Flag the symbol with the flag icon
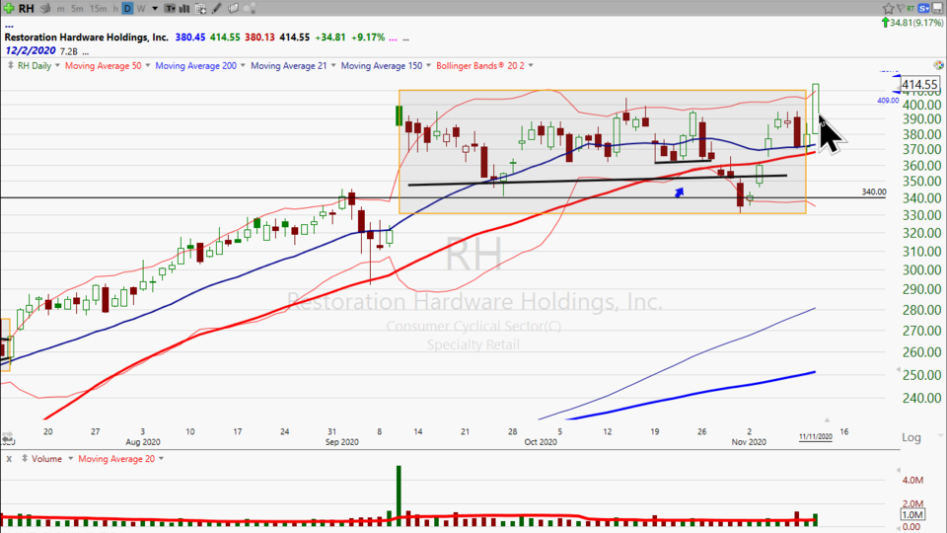This screenshot has height=533, width=947. 900,8
